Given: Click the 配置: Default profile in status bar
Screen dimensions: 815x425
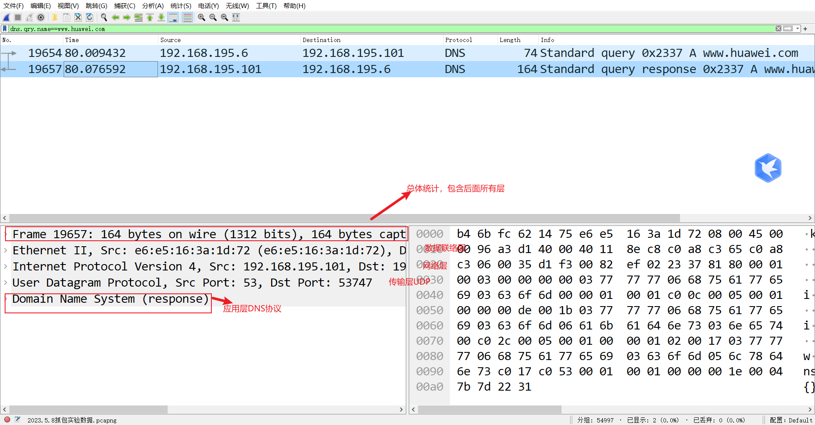Looking at the screenshot, I should tap(791, 420).
